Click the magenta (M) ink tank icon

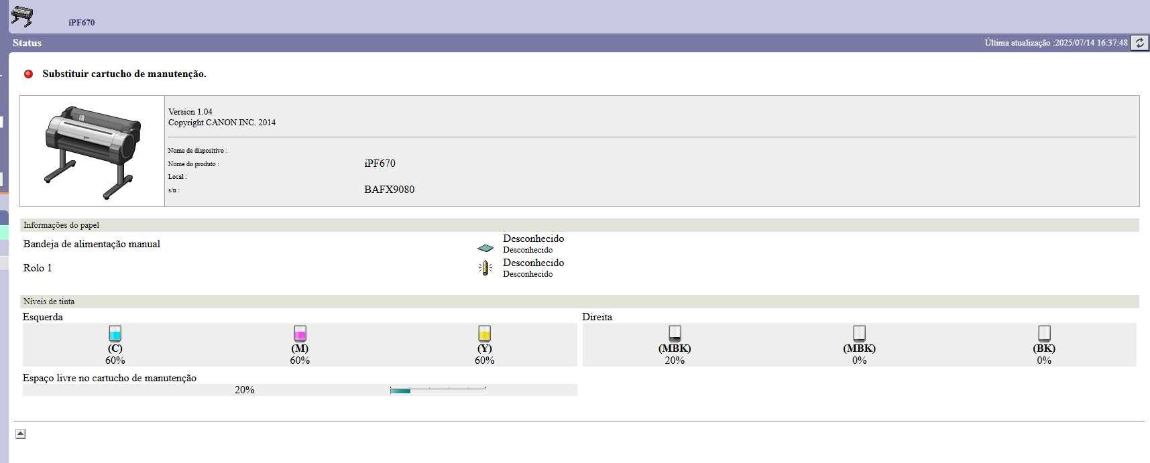300,334
